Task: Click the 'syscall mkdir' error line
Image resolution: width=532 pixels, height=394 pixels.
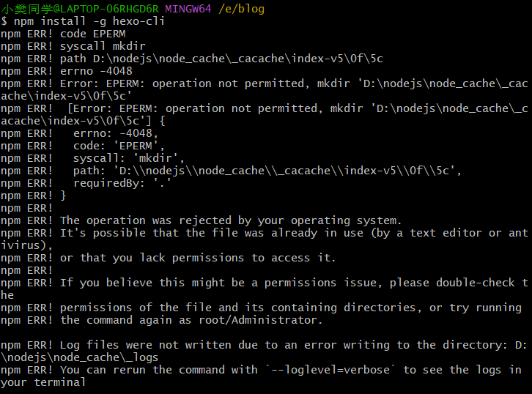Action: point(103,46)
